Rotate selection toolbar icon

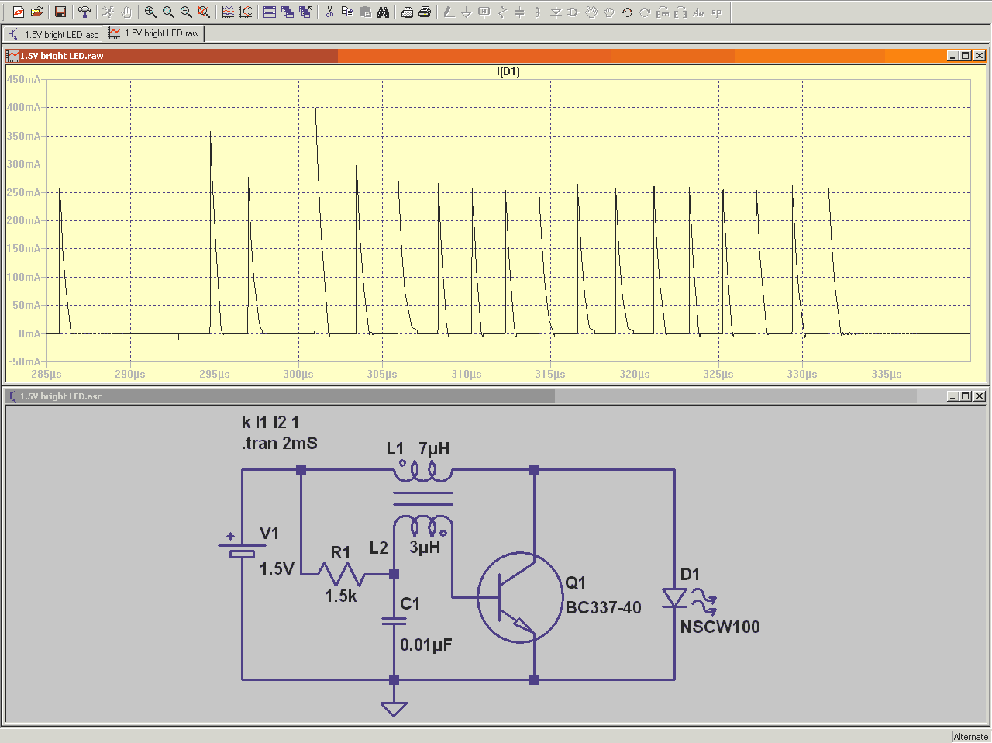pos(663,12)
